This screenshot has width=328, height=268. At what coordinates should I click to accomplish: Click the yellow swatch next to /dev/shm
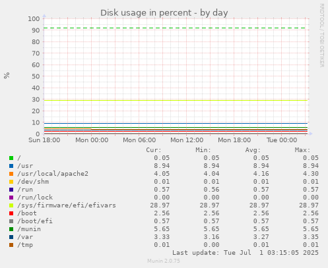[11, 182]
